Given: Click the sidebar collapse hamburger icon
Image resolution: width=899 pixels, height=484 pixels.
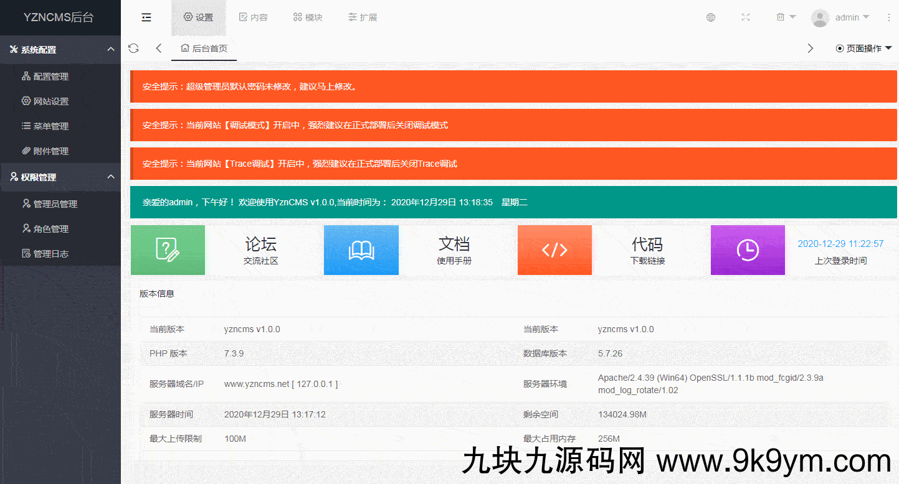Looking at the screenshot, I should coord(146,17).
